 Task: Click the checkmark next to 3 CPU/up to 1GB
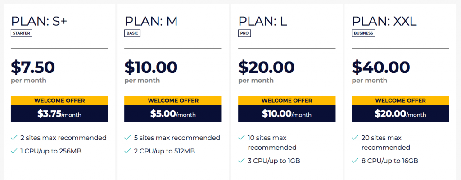[241, 161]
